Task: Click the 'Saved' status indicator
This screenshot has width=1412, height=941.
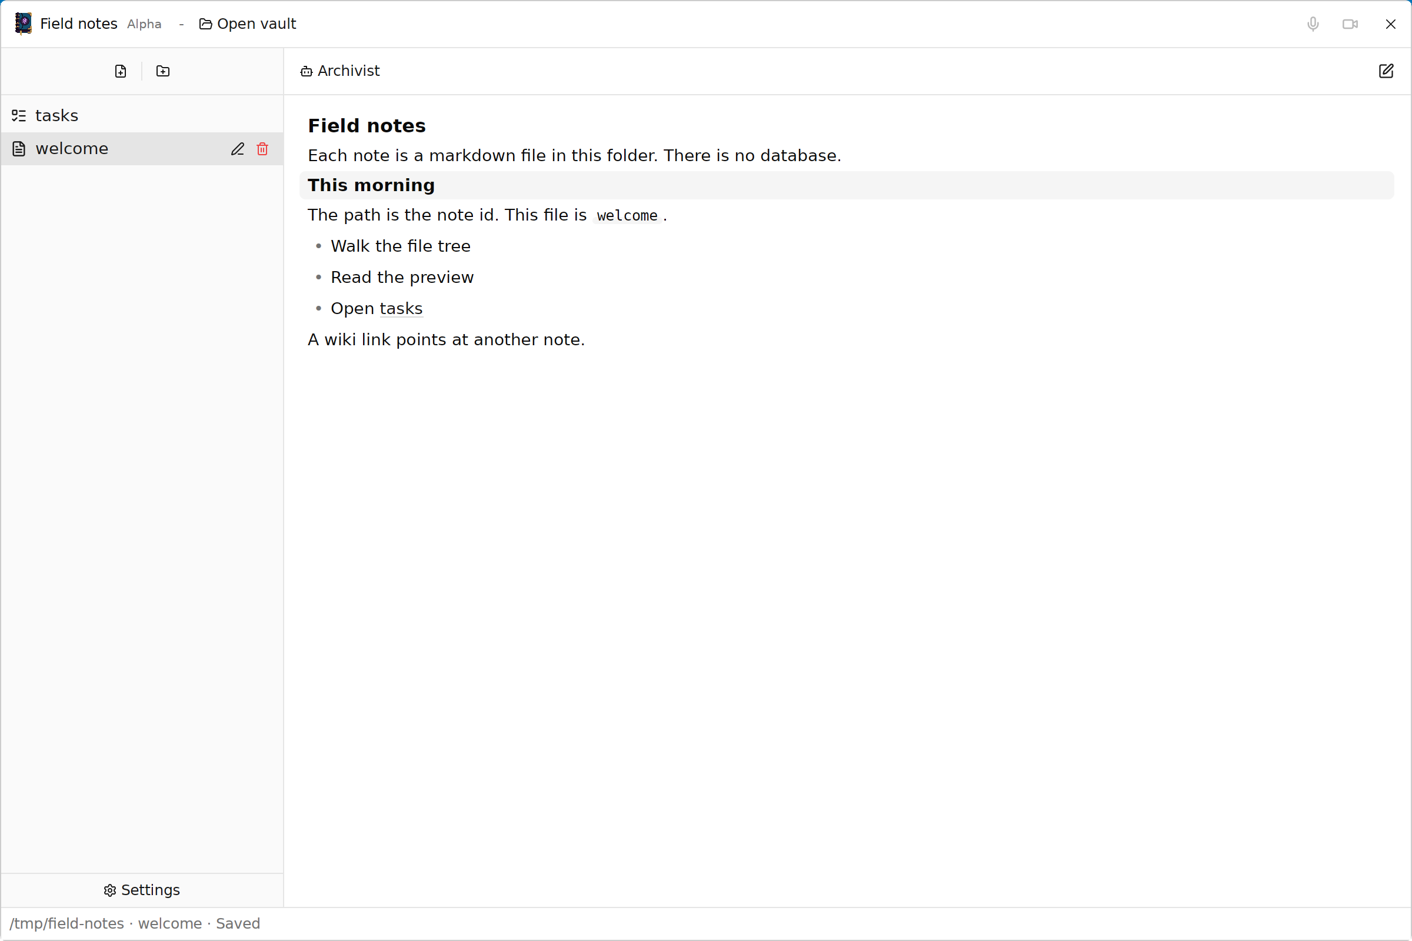Action: [x=238, y=923]
